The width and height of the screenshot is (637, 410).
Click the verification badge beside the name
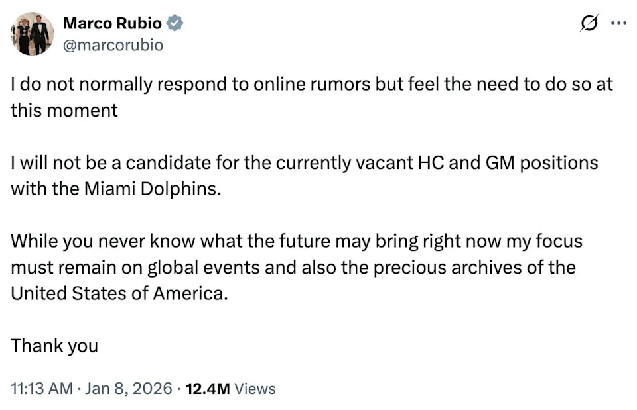pos(174,22)
